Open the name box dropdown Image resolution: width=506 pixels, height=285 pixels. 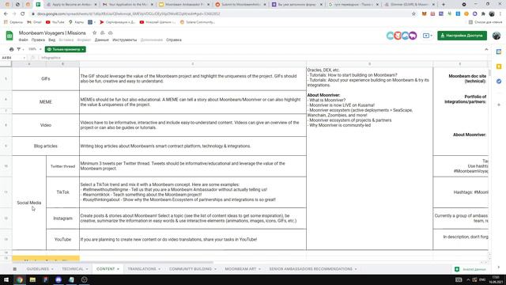point(24,58)
